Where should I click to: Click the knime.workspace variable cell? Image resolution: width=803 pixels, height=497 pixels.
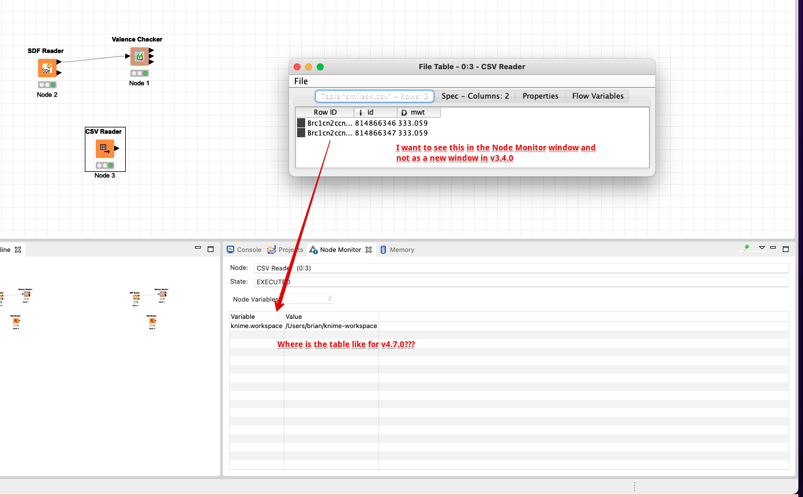[257, 326]
